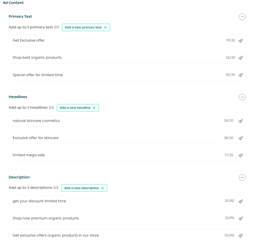Click AI icon beside 'Exclusive offer for skincare'
The image size is (253, 252).
point(241,138)
